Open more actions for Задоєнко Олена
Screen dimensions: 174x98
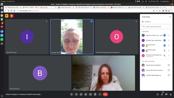click(x=169, y=35)
